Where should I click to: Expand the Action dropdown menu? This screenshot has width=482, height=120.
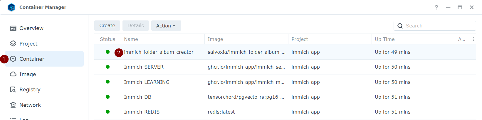166,26
